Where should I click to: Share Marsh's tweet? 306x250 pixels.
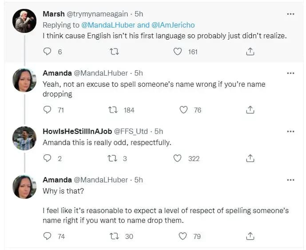250,52
